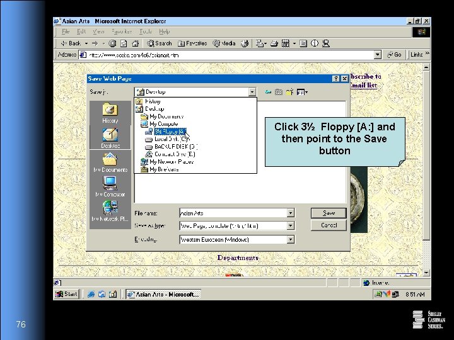Click the Save button
This screenshot has width=454, height=340.
(x=329, y=213)
